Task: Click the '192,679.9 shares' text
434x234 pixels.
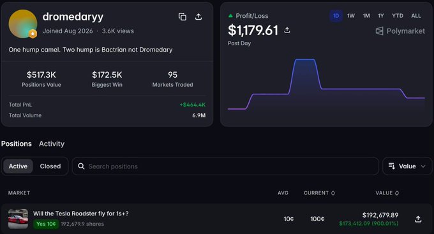Action: point(82,224)
